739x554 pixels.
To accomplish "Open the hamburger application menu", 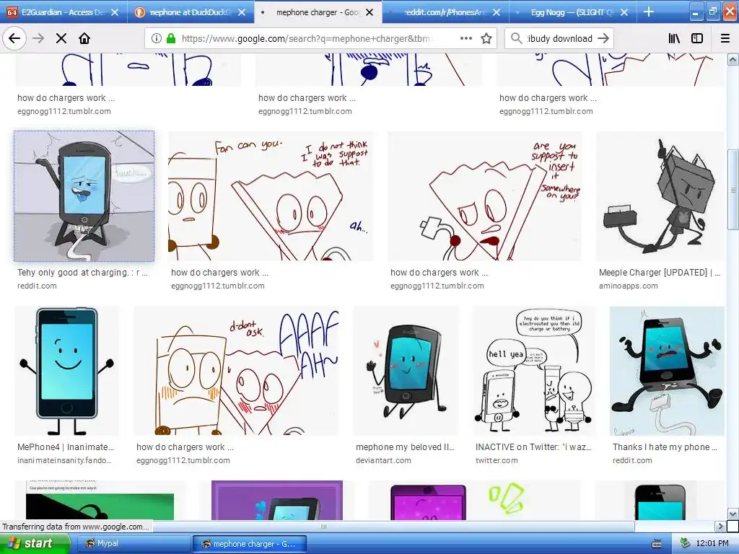I will tap(725, 39).
